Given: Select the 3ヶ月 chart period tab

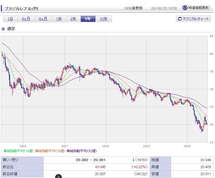Looking at the screenshot, I should pyautogui.click(x=26, y=19).
